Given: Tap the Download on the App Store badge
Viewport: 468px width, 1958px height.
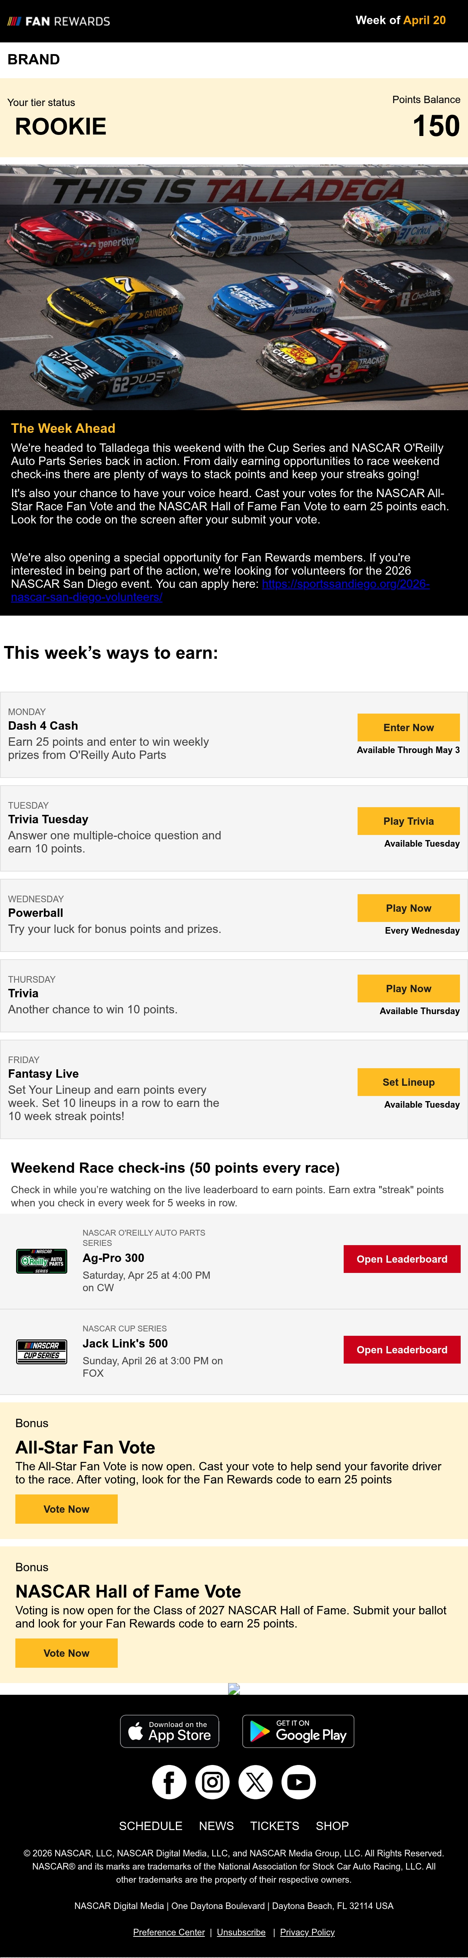Looking at the screenshot, I should tap(169, 1731).
